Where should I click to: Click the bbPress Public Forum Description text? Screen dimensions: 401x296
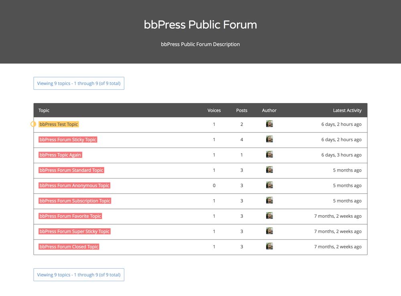pos(200,44)
